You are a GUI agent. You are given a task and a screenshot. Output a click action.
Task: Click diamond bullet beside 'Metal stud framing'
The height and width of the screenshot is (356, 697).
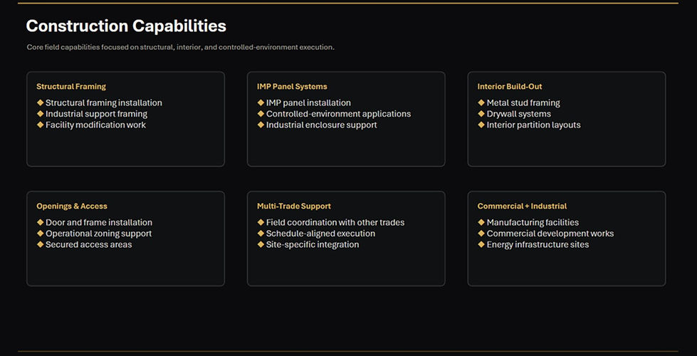click(x=481, y=103)
